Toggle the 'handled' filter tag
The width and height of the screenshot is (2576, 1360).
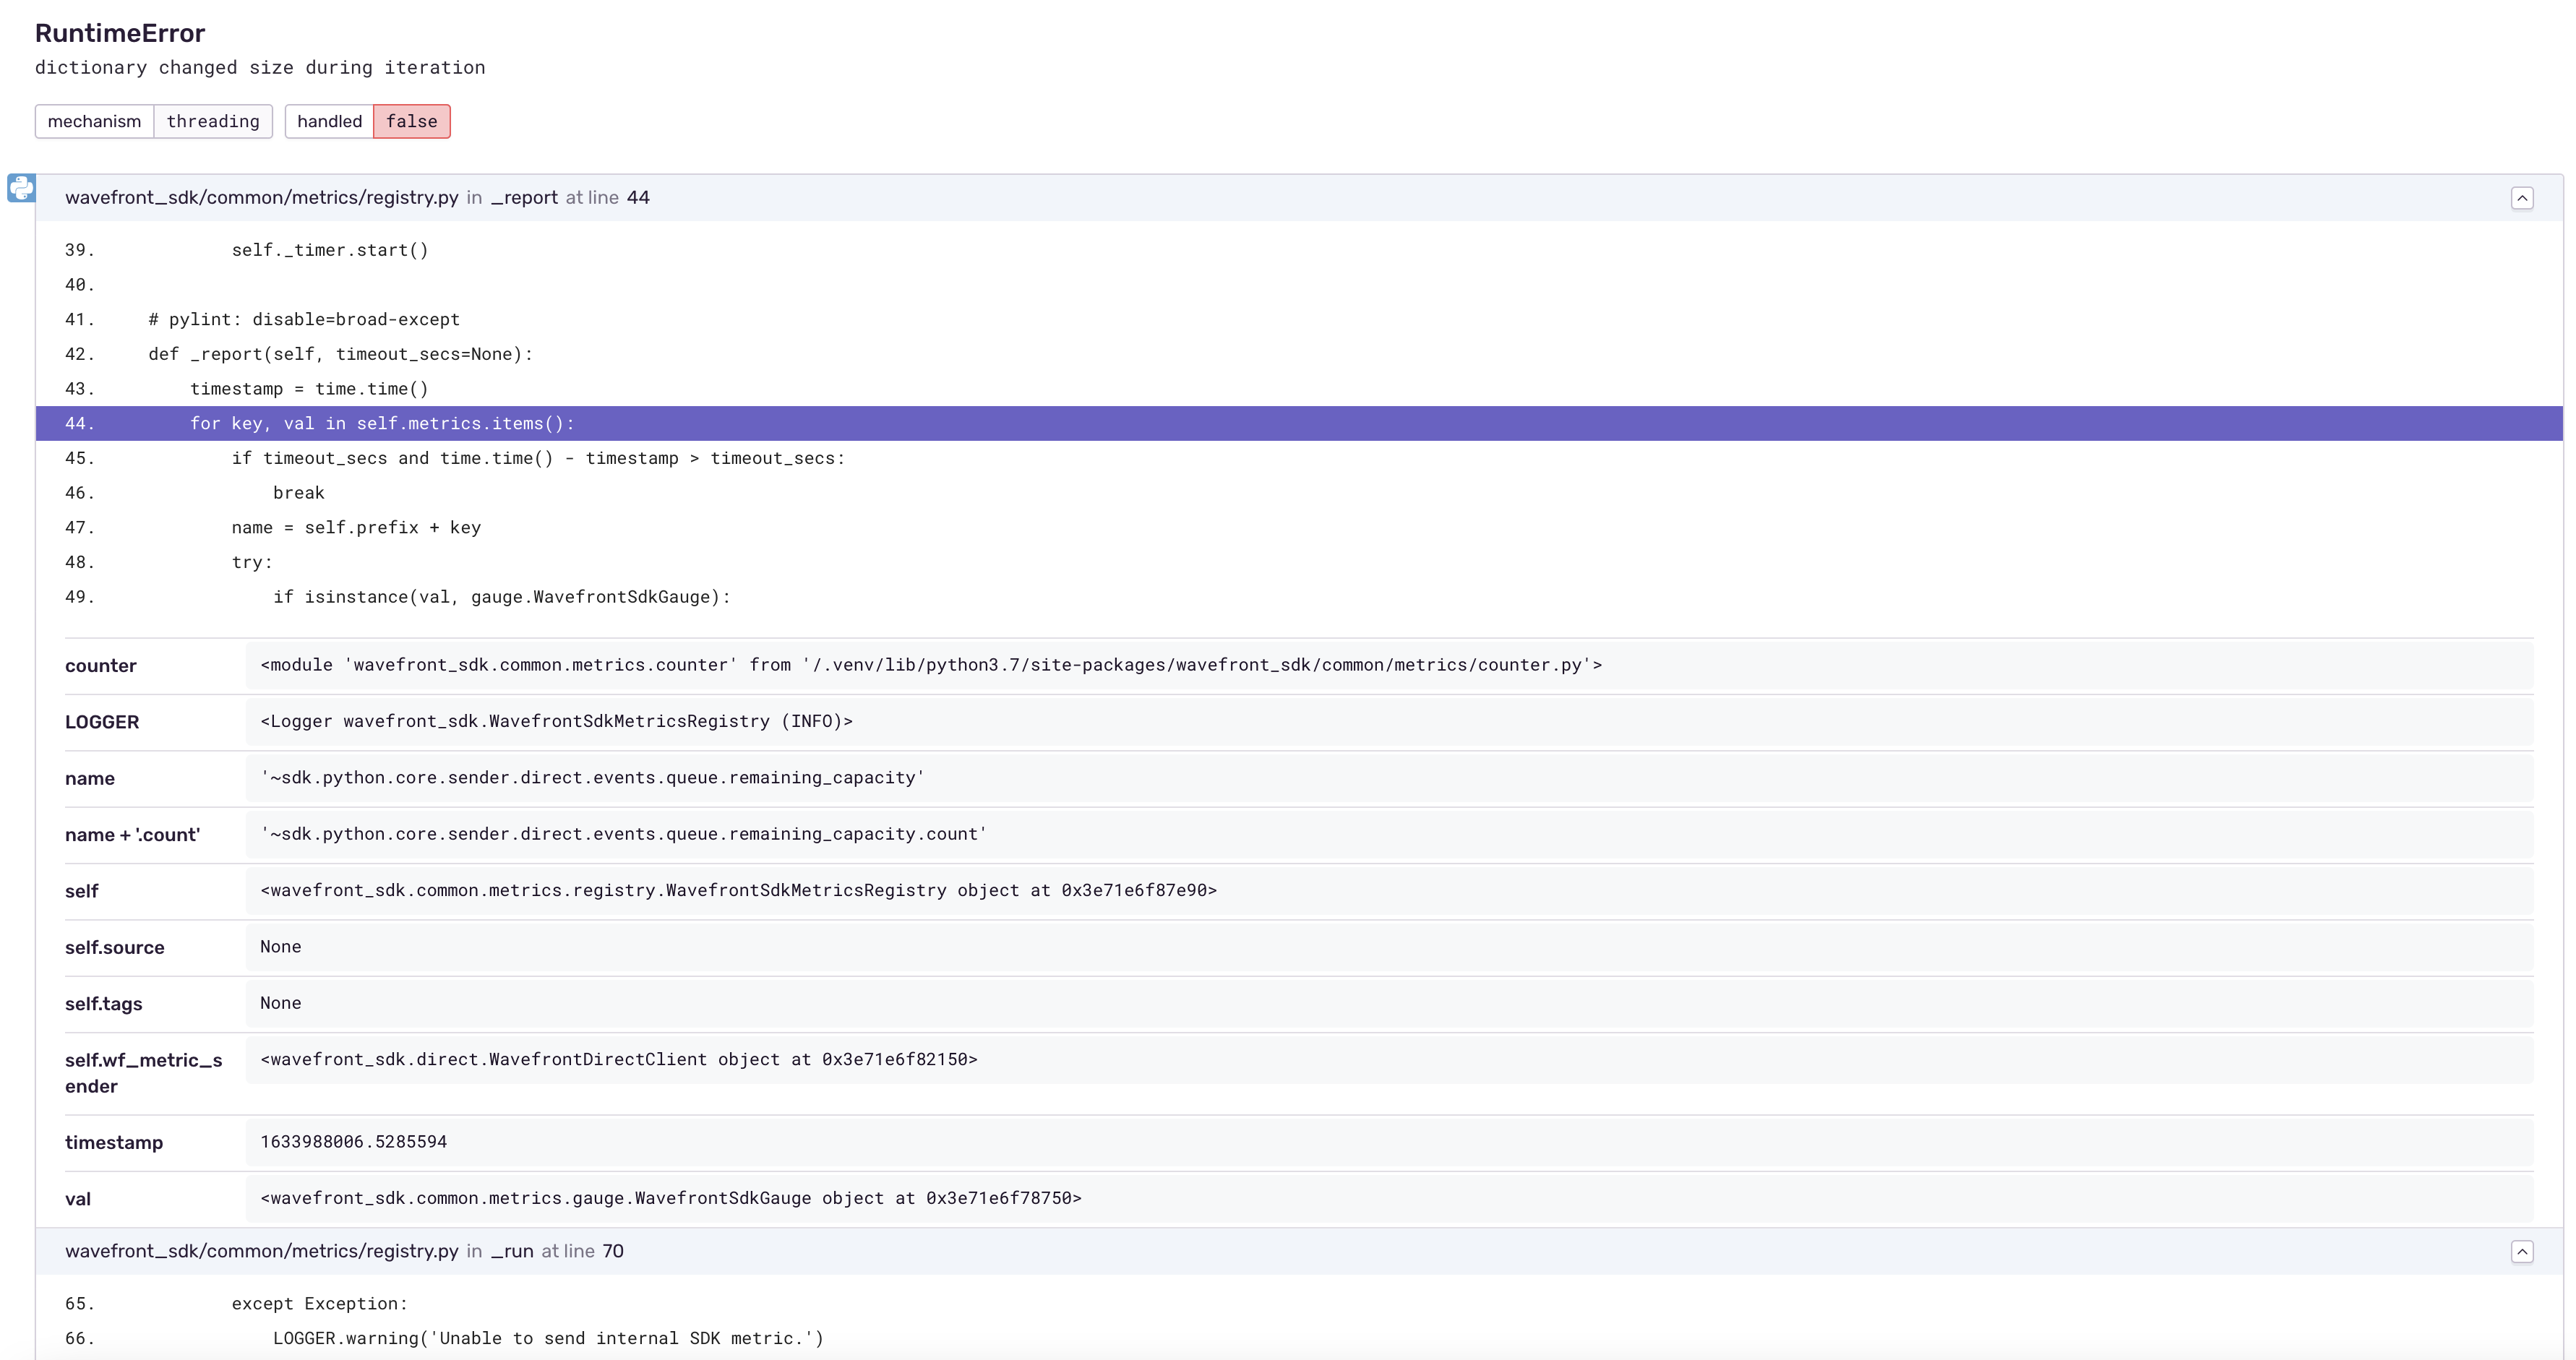329,121
